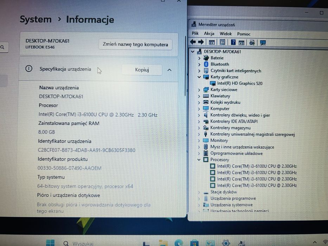Toggle the console tree toolbar icon
The height and width of the screenshot is (246, 328).
click(212, 43)
